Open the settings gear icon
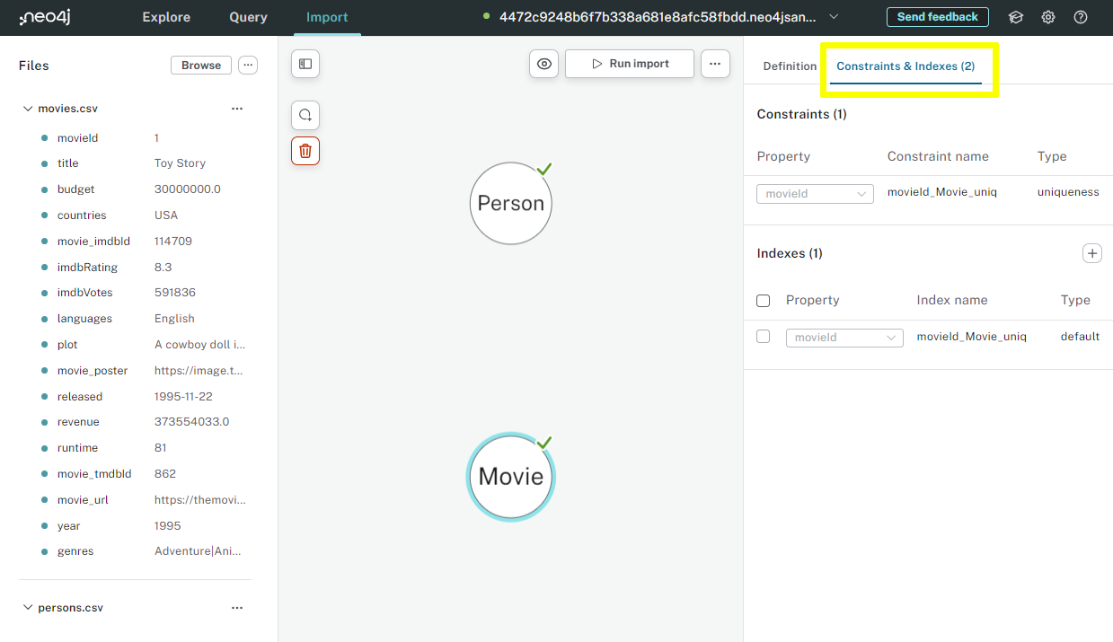This screenshot has width=1113, height=642. [1047, 16]
